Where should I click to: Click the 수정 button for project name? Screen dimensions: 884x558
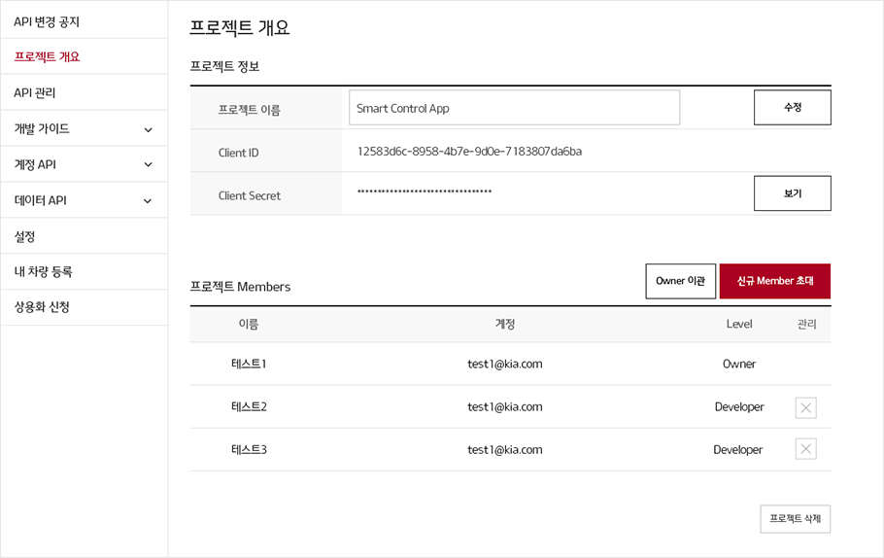tap(792, 108)
